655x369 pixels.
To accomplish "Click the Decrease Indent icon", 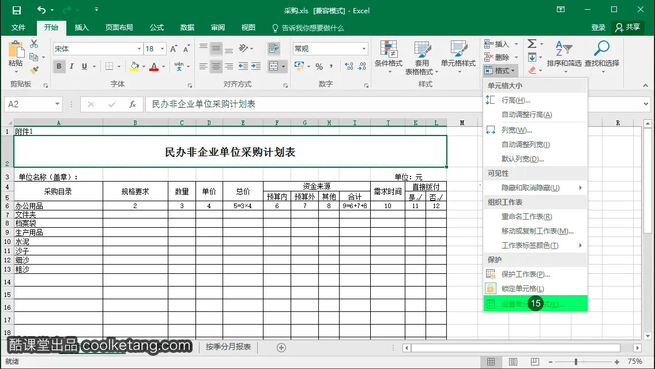I will click(243, 66).
